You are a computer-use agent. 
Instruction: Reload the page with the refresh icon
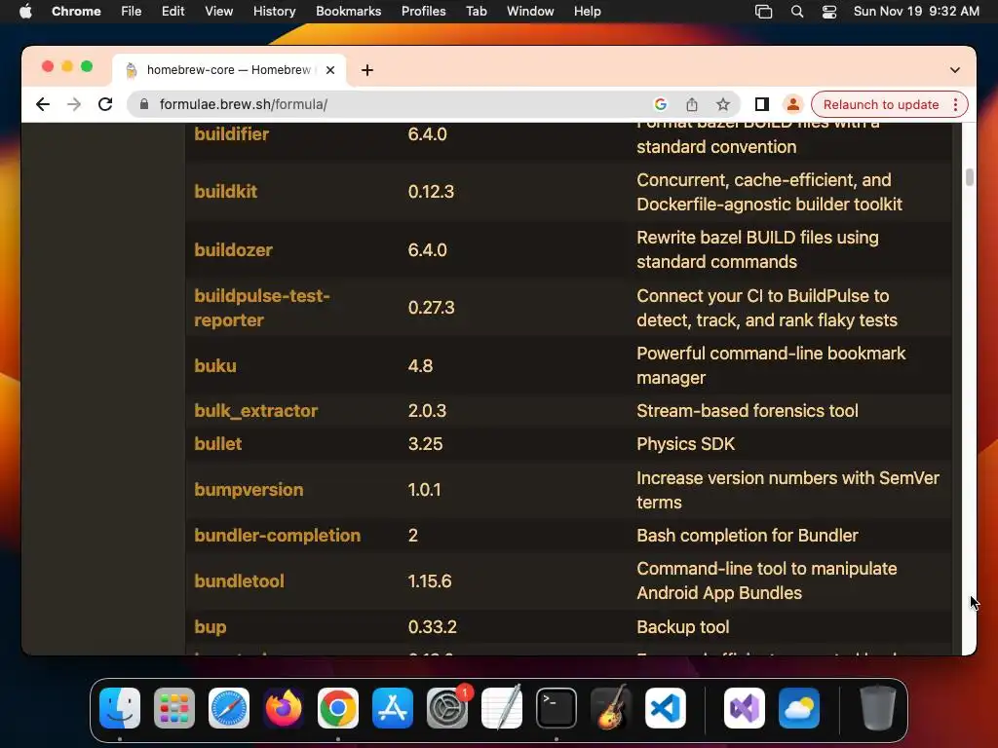coord(105,104)
